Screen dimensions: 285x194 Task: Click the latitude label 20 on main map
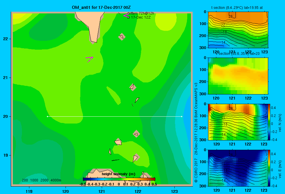coord(6,116)
